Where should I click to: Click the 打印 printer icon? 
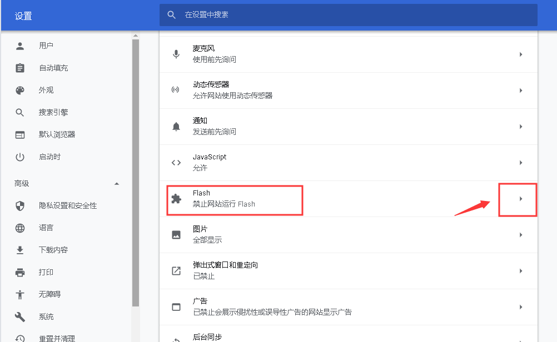click(20, 273)
